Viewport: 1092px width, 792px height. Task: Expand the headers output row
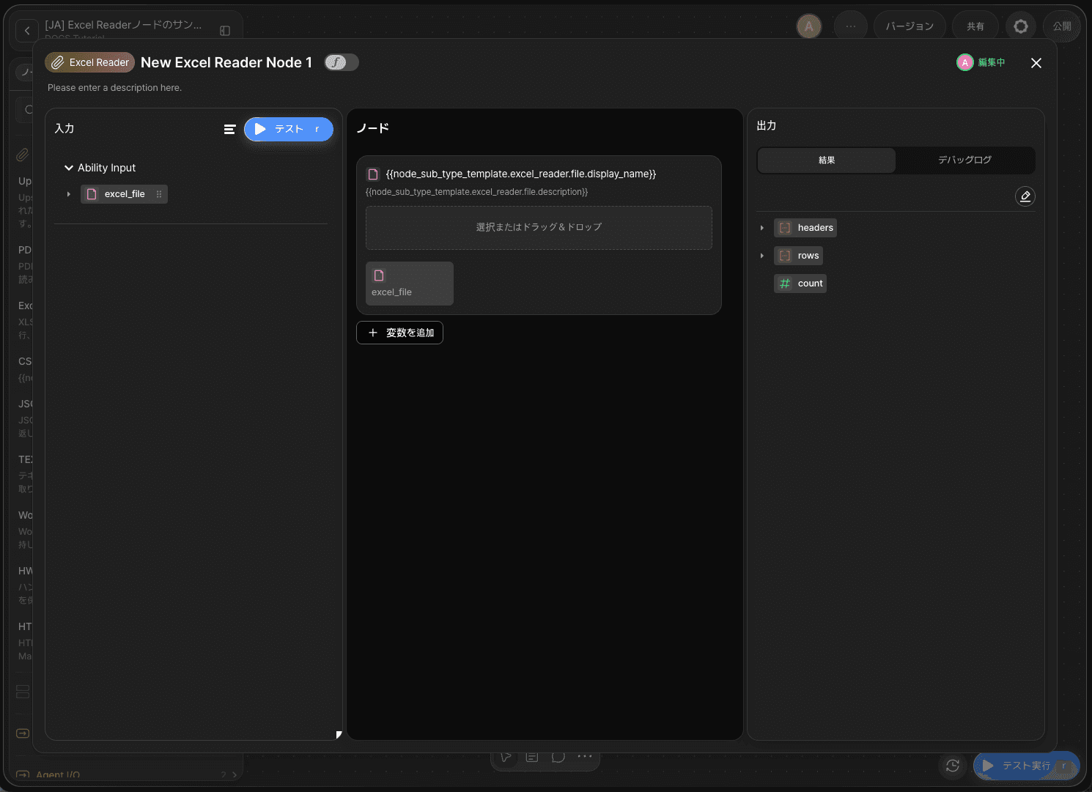pos(762,228)
